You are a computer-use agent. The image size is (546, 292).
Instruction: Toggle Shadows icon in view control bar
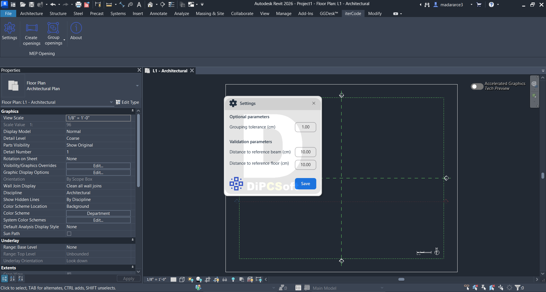click(199, 280)
